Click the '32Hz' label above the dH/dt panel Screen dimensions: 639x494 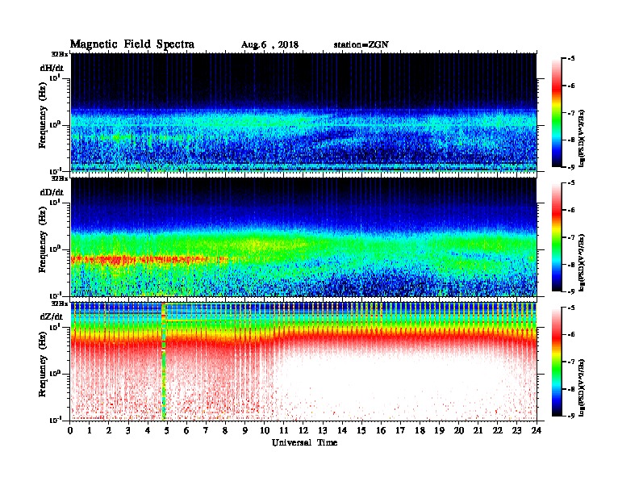coord(60,54)
